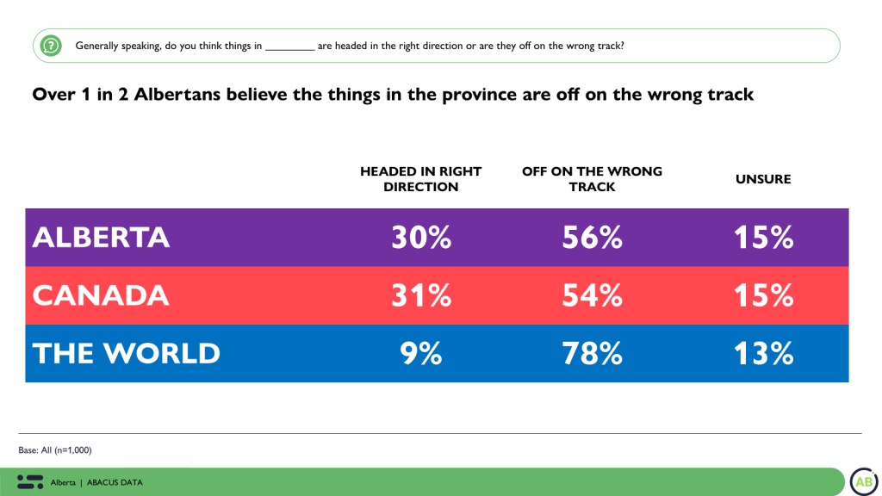The height and width of the screenshot is (496, 882).
Task: Click the Base: All (n=1,000) note
Action: 55,449
